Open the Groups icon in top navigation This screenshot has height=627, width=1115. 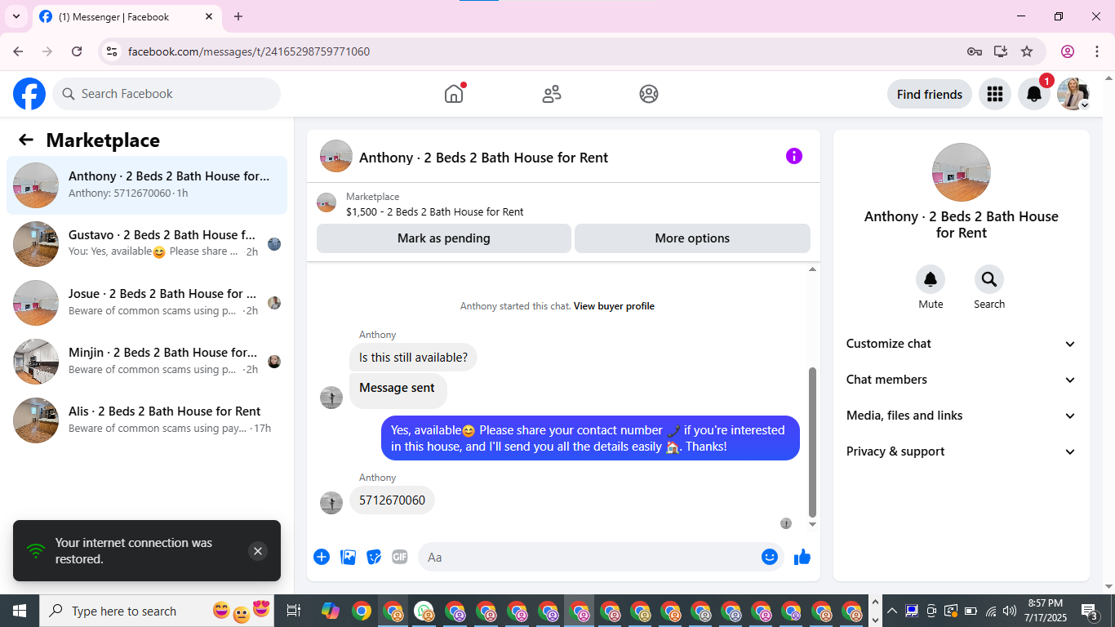pos(649,94)
